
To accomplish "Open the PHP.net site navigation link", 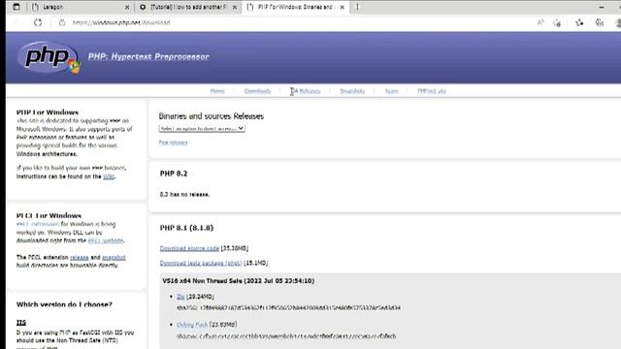I will click(x=431, y=91).
